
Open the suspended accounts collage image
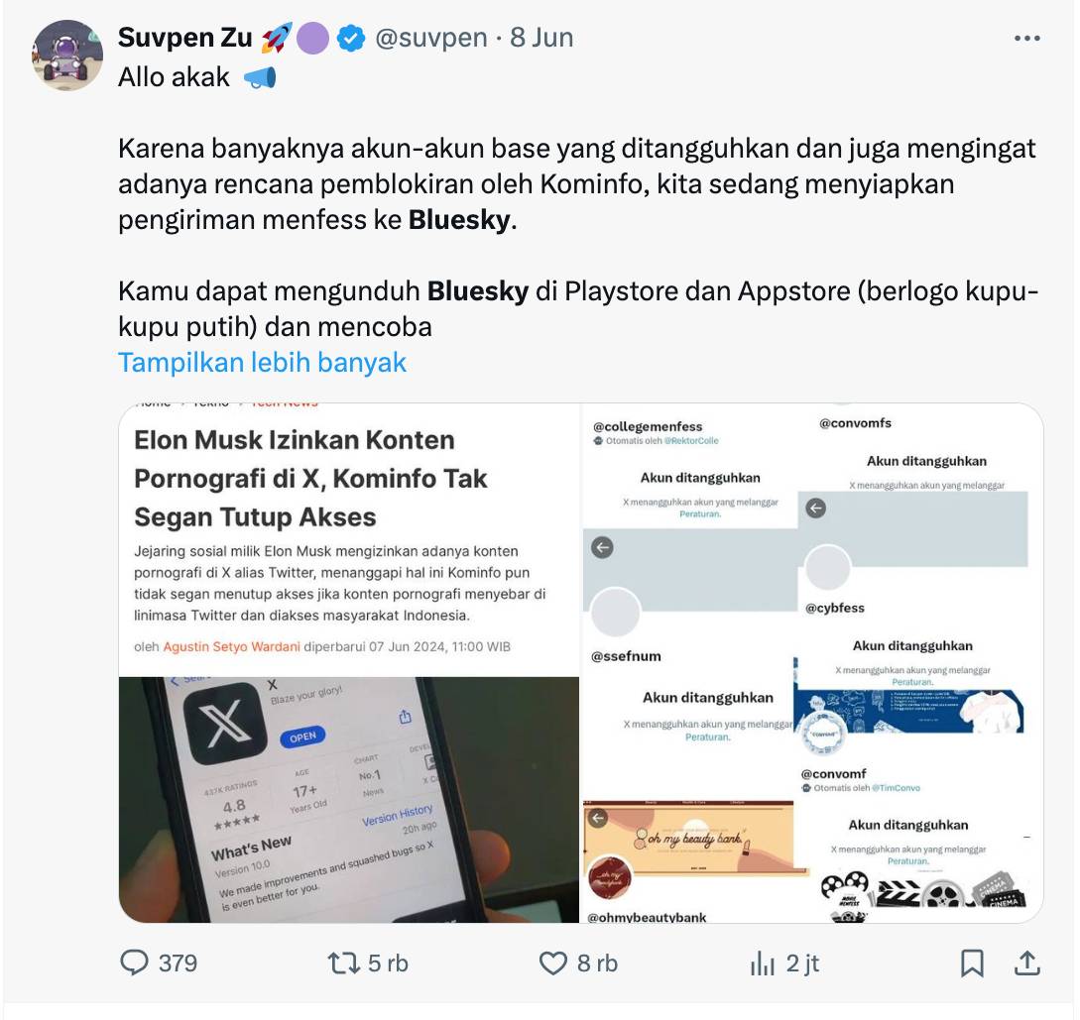pos(813,663)
